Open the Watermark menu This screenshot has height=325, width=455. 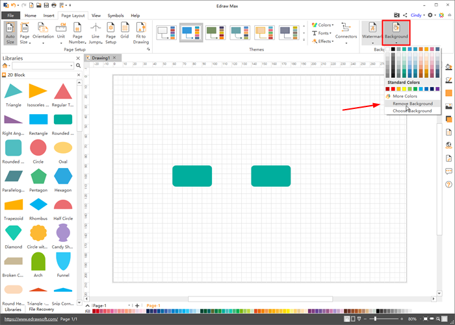tap(372, 32)
